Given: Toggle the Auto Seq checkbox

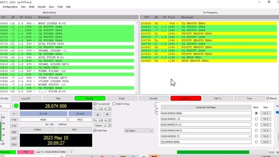Looking at the screenshot, I should [x=95, y=130].
